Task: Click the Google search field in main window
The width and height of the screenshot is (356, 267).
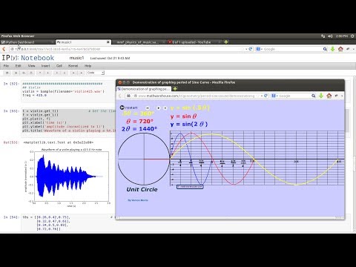Action: coord(291,49)
